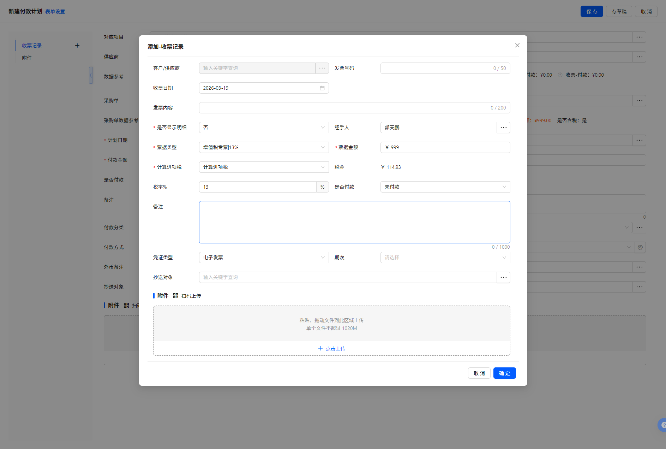666x449 pixels.
Task: Click the plus icon beside 收票记录
Action: pos(77,46)
